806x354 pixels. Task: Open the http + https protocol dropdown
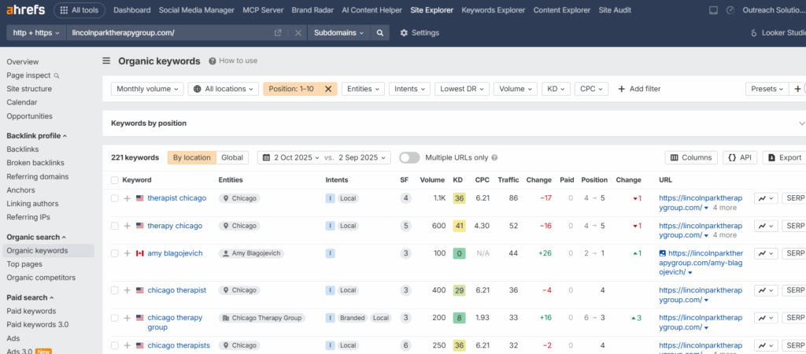tap(36, 32)
